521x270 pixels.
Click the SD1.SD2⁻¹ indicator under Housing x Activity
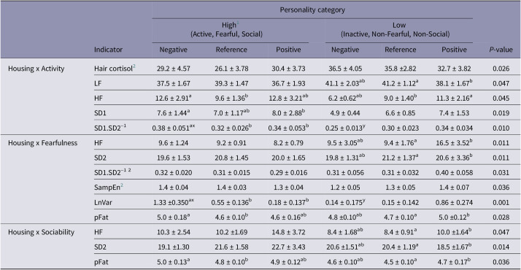click(x=110, y=128)
